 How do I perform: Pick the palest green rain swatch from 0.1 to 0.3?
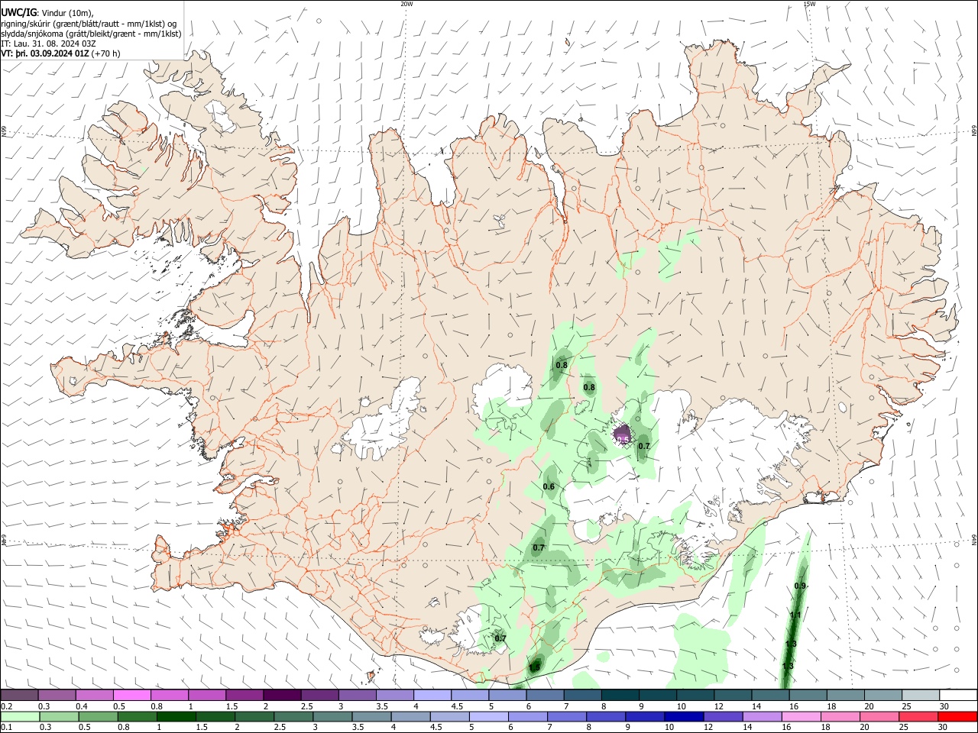point(20,716)
